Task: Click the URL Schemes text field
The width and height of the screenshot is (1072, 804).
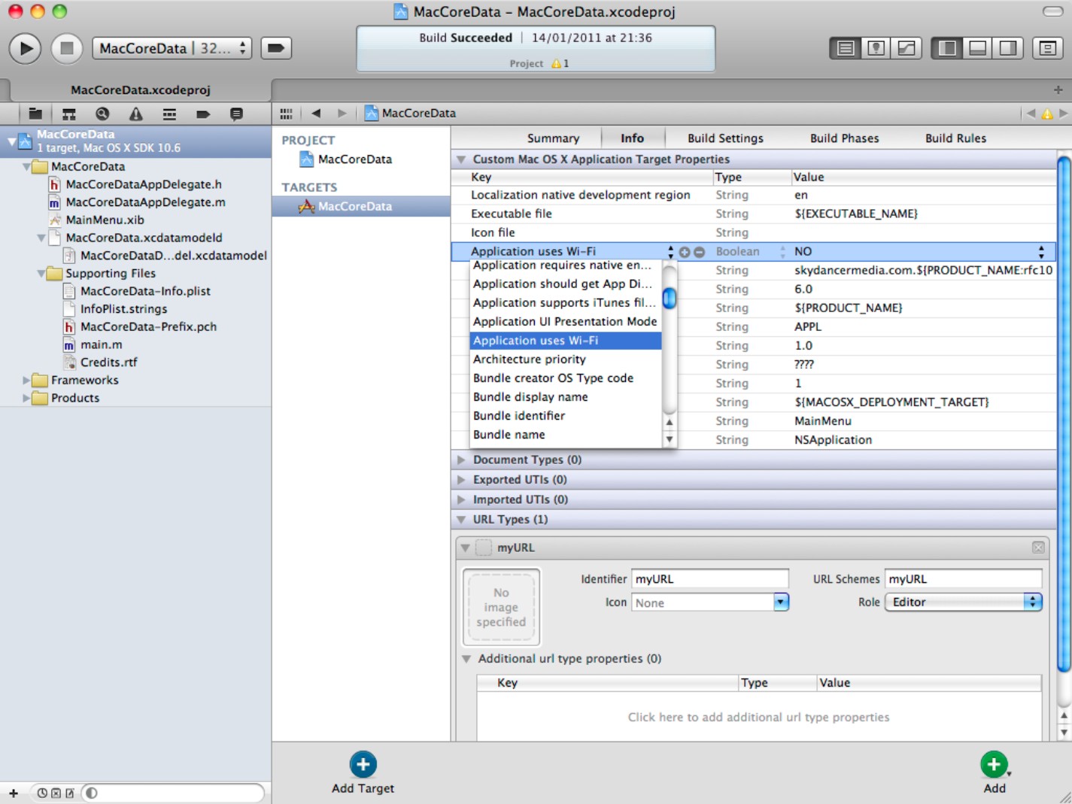Action: pos(964,579)
